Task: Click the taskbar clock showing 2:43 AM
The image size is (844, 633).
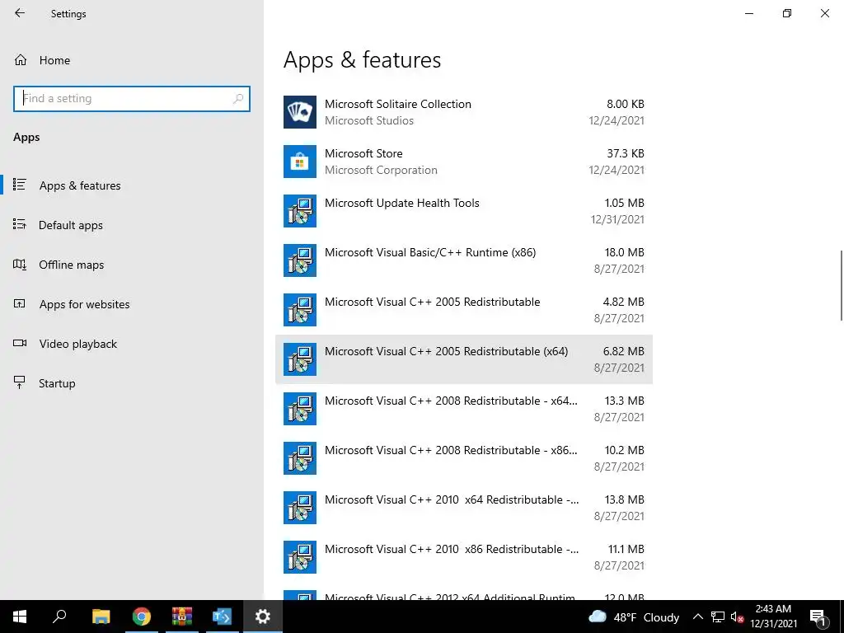Action: click(773, 617)
